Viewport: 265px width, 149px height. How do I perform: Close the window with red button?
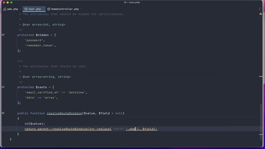4,2
